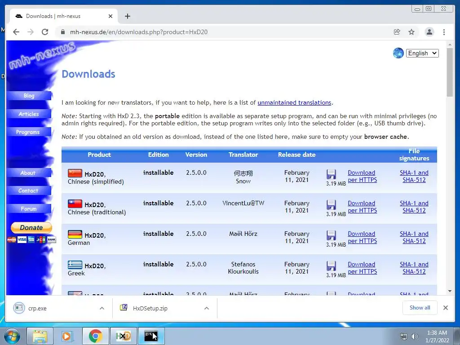Screen dimensions: 460x345
Task: Close the Downloads | mh-nexus tab
Action: tap(111, 16)
